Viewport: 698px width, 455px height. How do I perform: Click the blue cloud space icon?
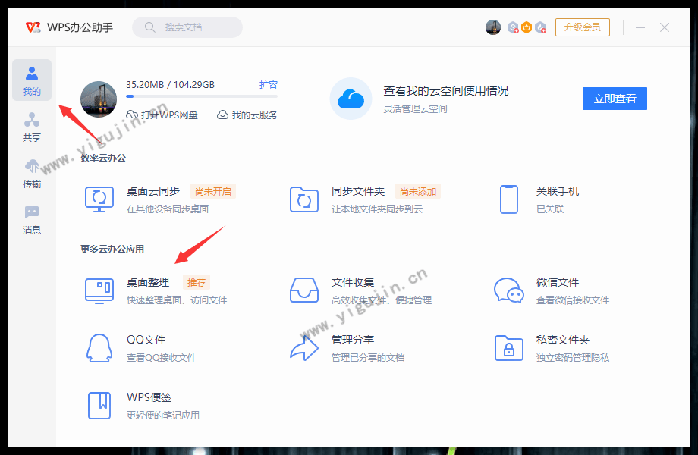351,99
